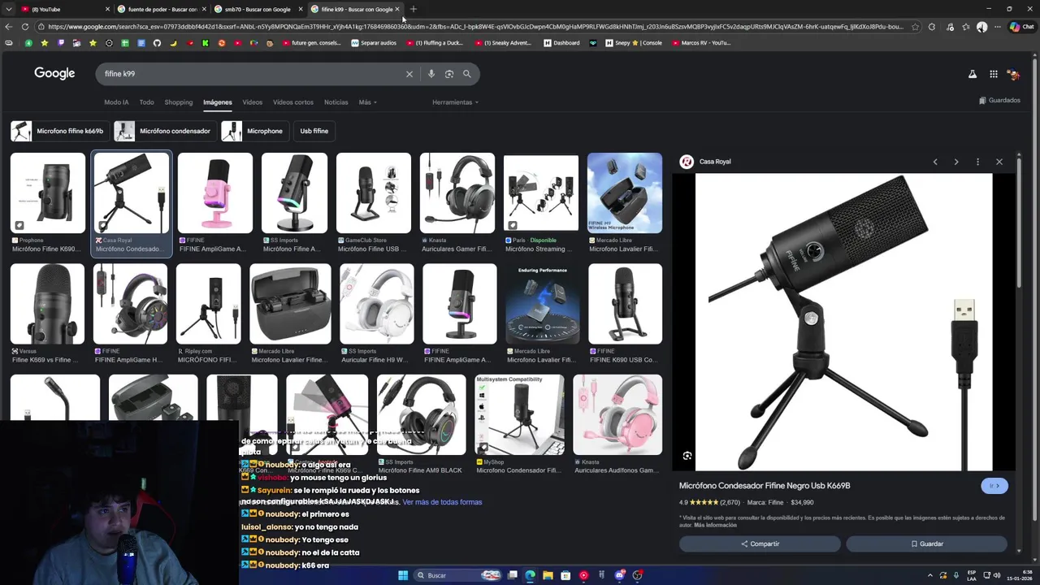
Task: Open the Twitch bookmark icon
Action: (61, 43)
